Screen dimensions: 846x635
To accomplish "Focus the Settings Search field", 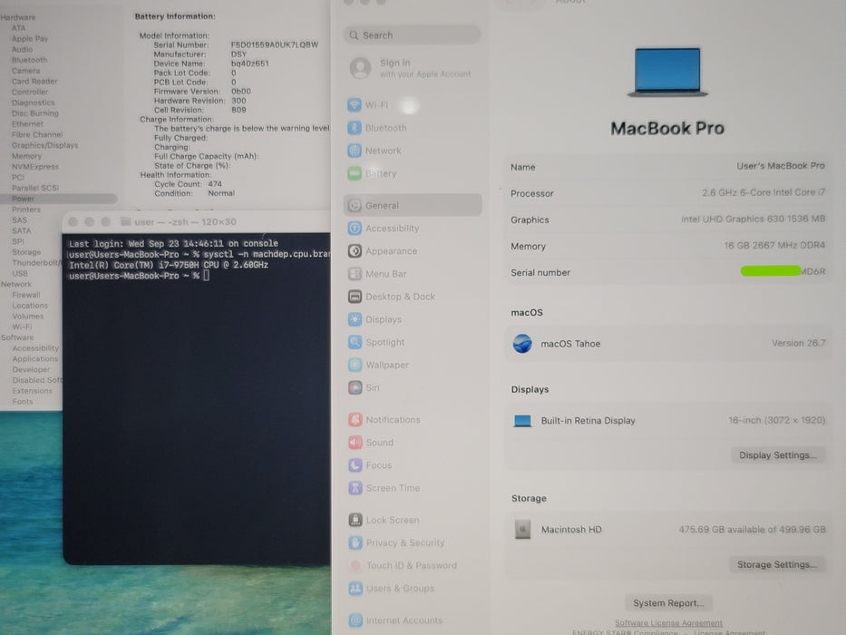I will point(412,35).
